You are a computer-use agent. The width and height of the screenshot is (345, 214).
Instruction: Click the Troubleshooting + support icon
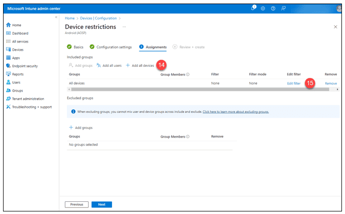pos(9,107)
